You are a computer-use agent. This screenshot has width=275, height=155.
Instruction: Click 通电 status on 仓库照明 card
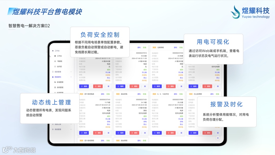point(175,48)
